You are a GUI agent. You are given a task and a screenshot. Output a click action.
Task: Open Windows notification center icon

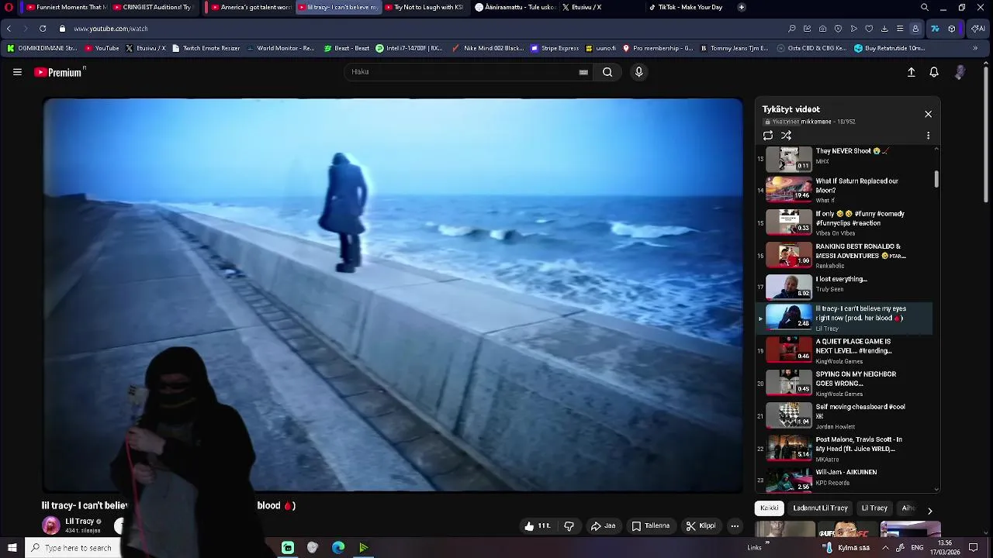click(x=973, y=548)
